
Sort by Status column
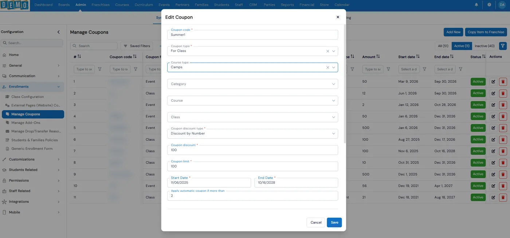pyautogui.click(x=484, y=57)
